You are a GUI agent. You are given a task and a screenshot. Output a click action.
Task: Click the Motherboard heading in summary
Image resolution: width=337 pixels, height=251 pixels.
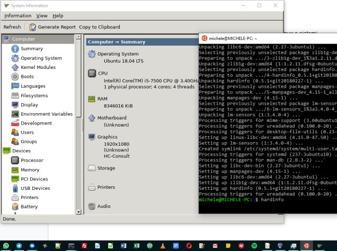[112, 118]
